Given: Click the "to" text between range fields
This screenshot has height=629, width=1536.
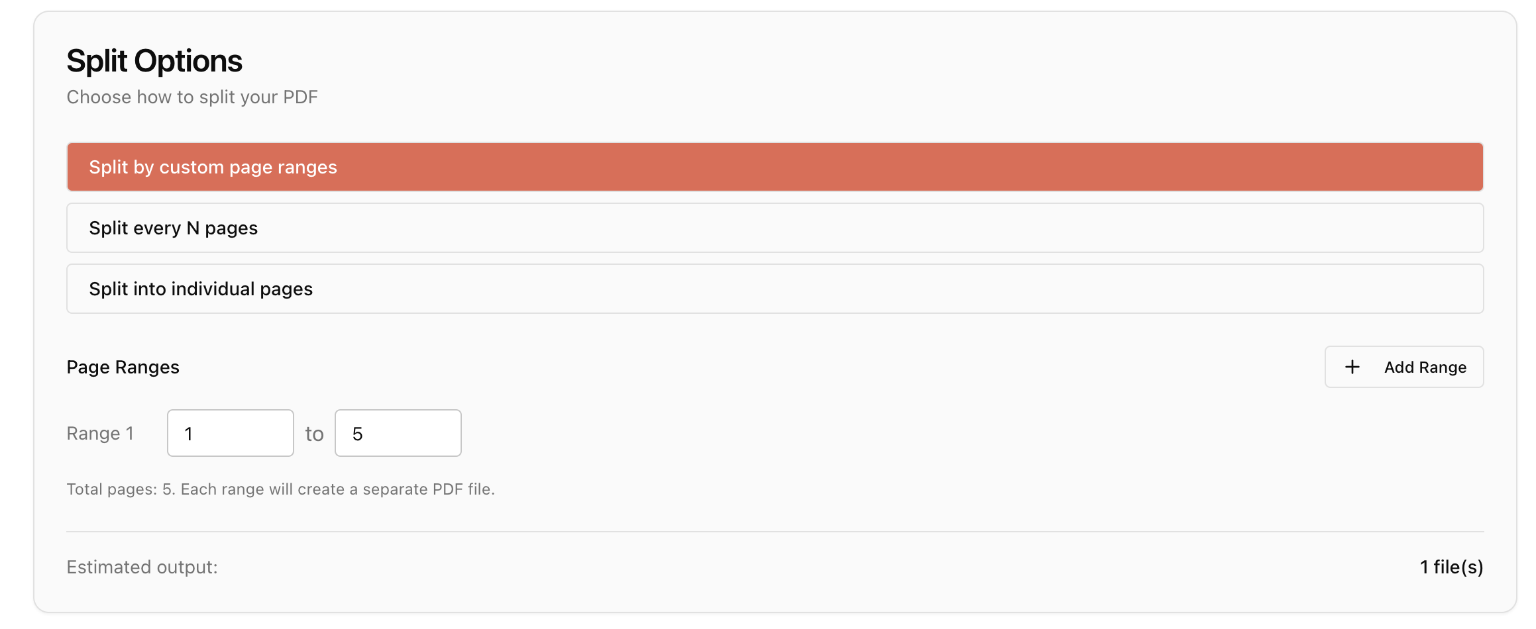Looking at the screenshot, I should click(x=314, y=434).
